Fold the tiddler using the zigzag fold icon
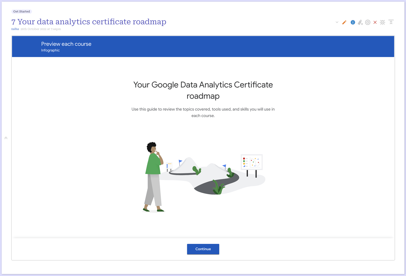 coord(382,22)
